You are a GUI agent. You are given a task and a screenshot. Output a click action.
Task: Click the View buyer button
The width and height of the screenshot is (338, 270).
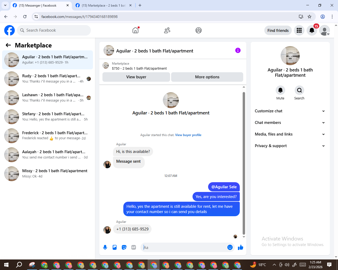point(136,77)
